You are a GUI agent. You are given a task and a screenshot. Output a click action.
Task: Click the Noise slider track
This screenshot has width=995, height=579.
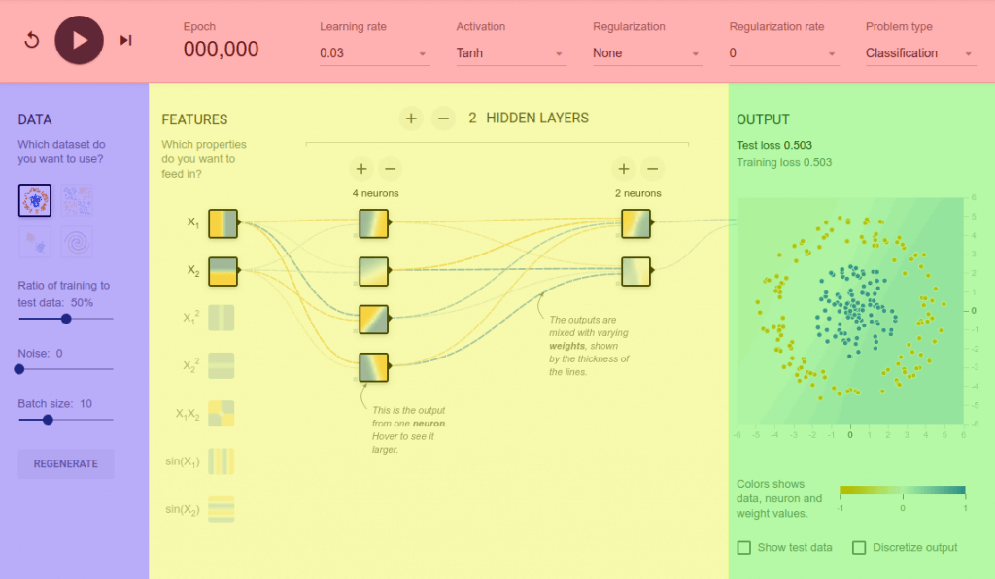coord(66,369)
